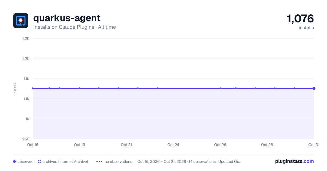This screenshot has width=327, height=171.
Task: Open the pluginstats.com link
Action: (x=294, y=161)
